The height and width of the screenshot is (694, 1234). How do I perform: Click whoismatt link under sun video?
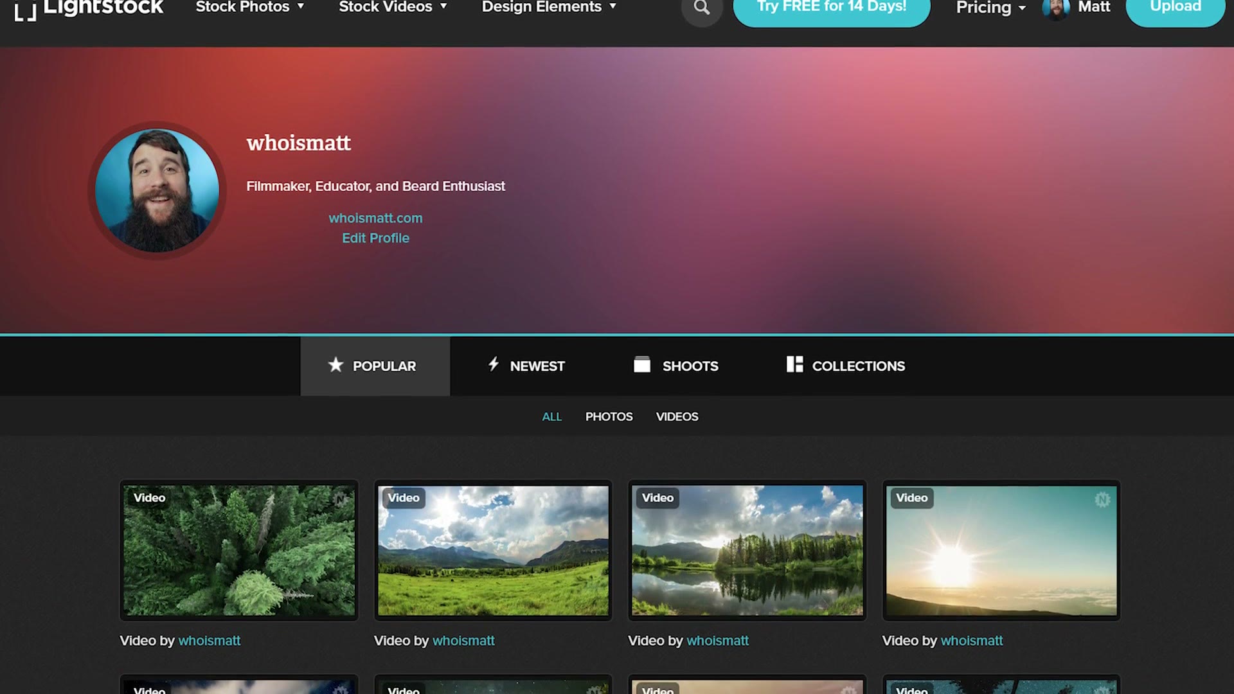point(972,641)
